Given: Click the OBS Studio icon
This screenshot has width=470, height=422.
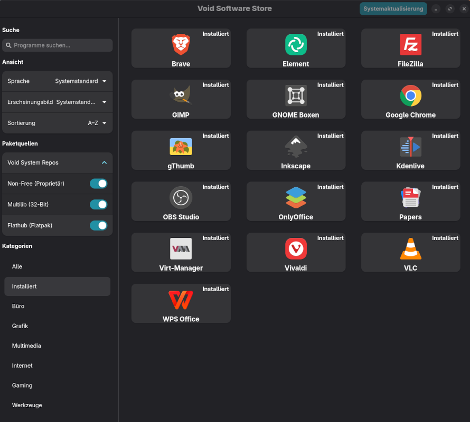Looking at the screenshot, I should [x=181, y=198].
